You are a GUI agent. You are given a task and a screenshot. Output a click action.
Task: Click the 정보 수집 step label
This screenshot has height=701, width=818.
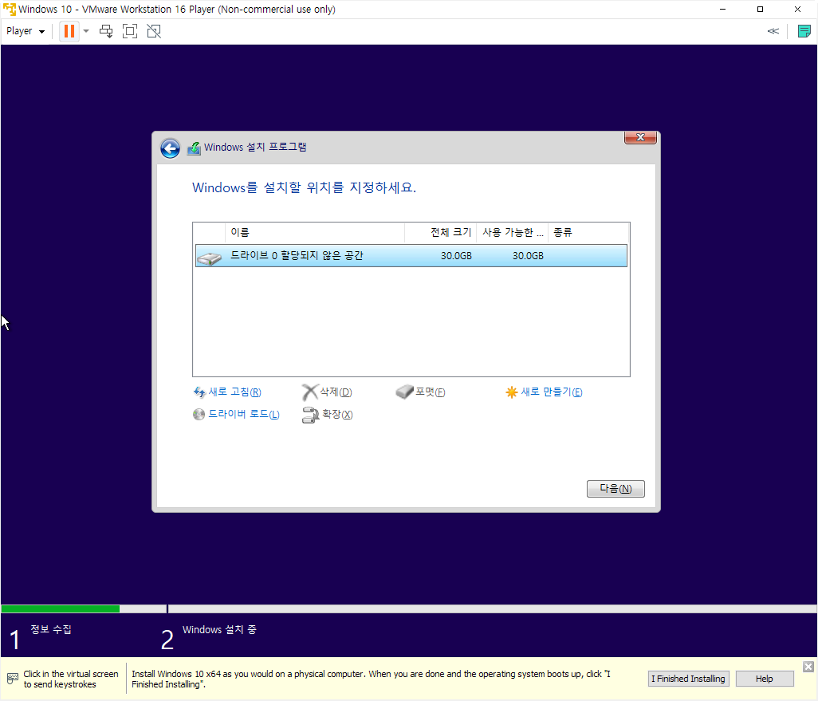(x=50, y=629)
